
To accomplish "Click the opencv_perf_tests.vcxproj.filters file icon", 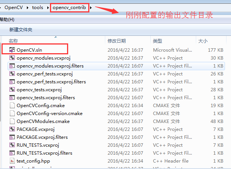I will click(x=12, y=81).
